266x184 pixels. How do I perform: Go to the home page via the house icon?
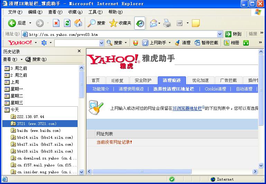tap(78, 23)
